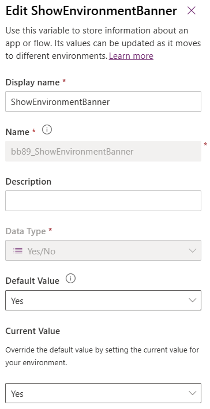
Task: Close the Edit ShowEnvironmentBanner panel
Action: tap(192, 11)
